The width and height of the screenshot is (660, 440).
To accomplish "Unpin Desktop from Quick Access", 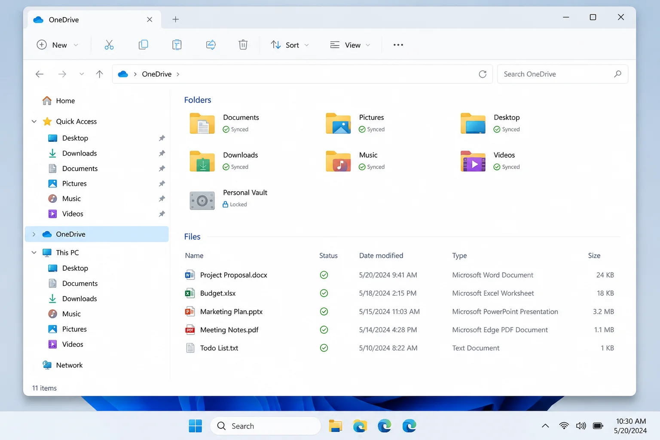I will (x=162, y=138).
